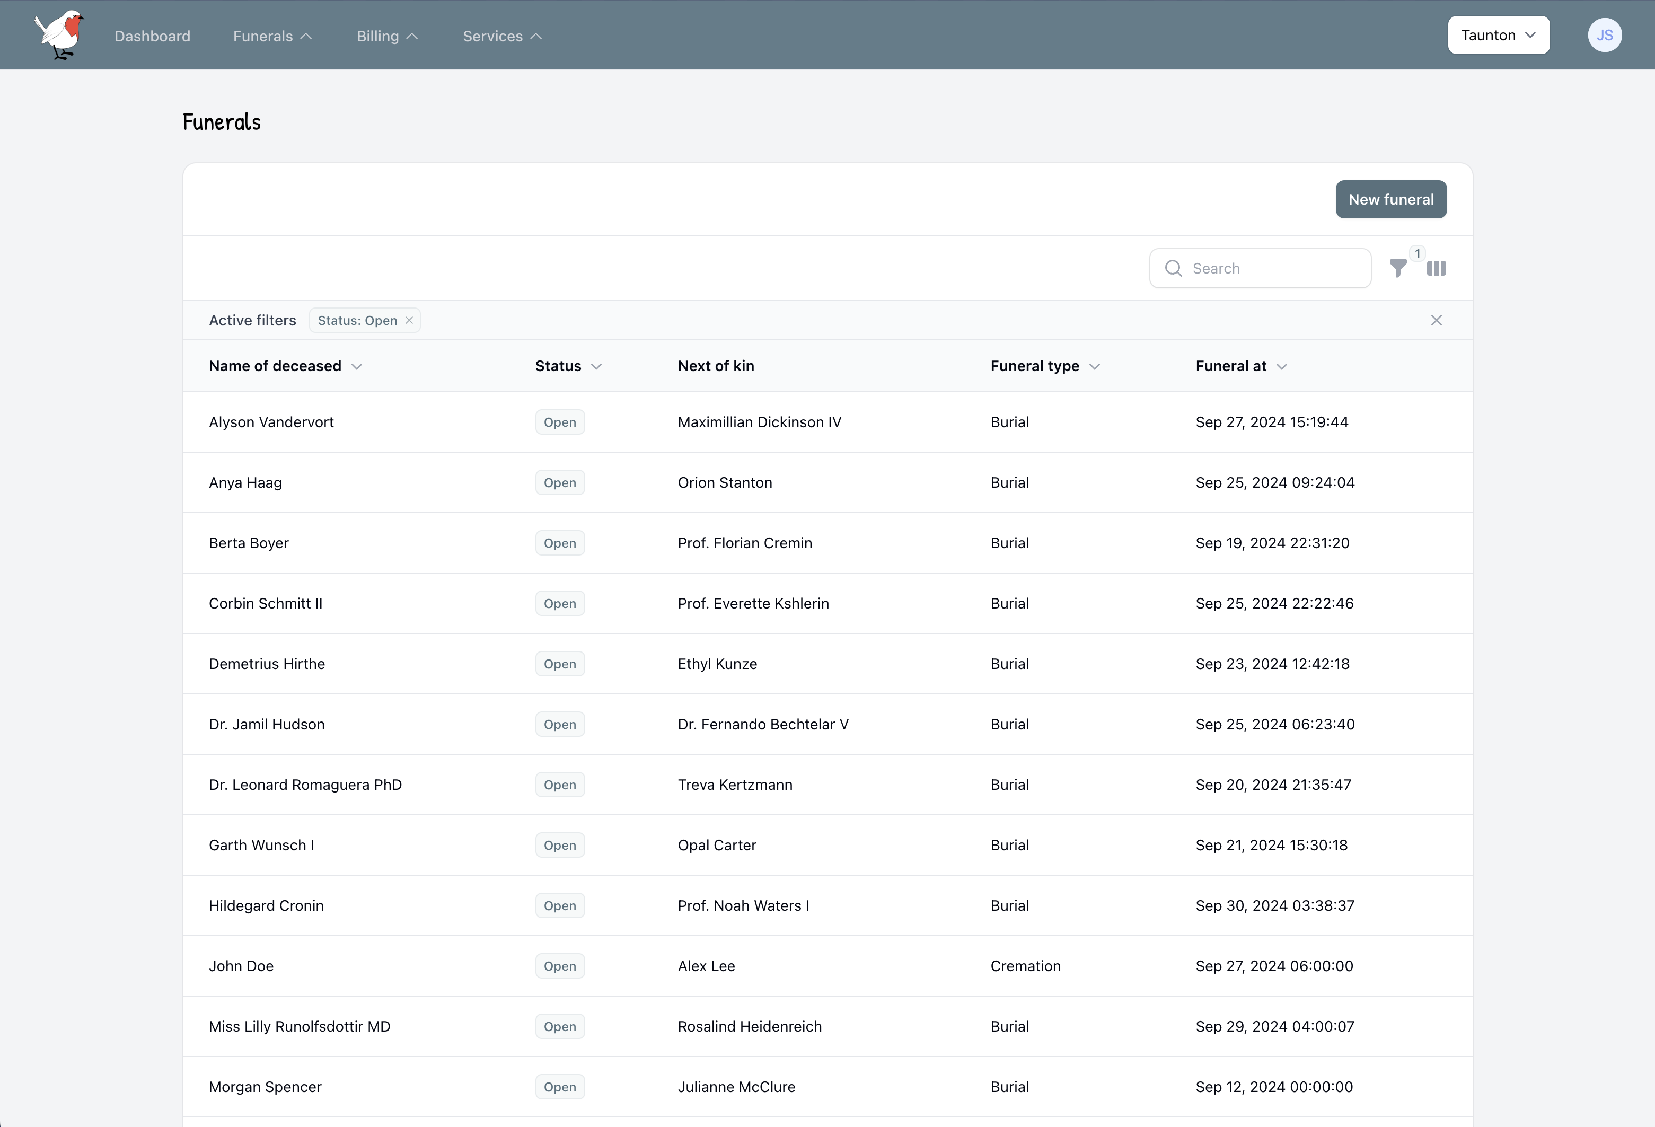Screen dimensions: 1655x1127
Task: Sort by the Status column
Action: click(x=568, y=366)
